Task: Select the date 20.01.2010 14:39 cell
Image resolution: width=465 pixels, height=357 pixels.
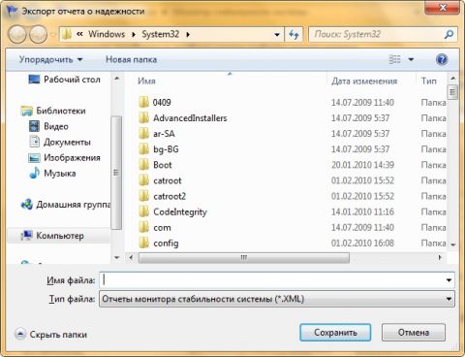Action: 362,165
